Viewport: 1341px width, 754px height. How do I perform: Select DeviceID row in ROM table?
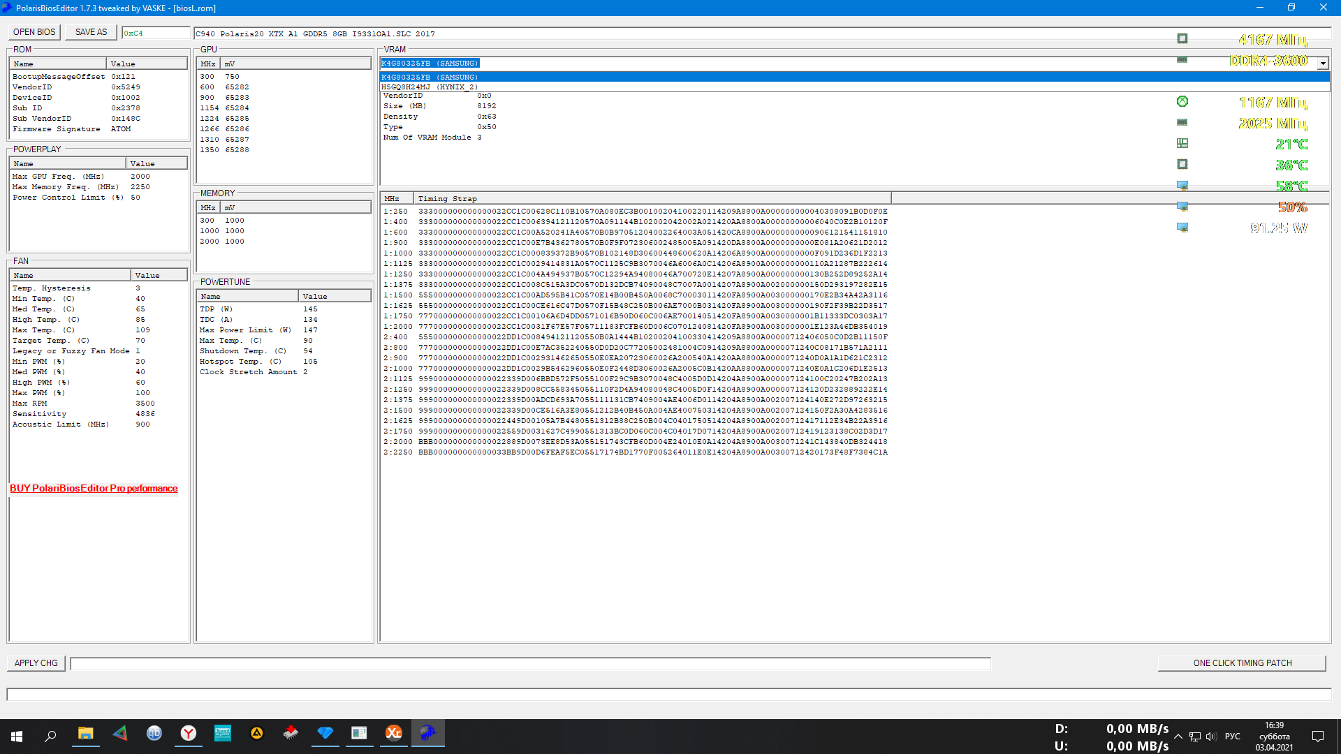(98, 97)
